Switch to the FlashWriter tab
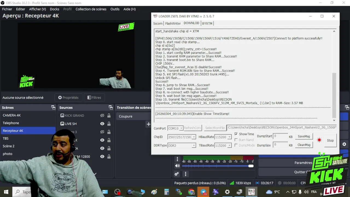 tap(173, 24)
